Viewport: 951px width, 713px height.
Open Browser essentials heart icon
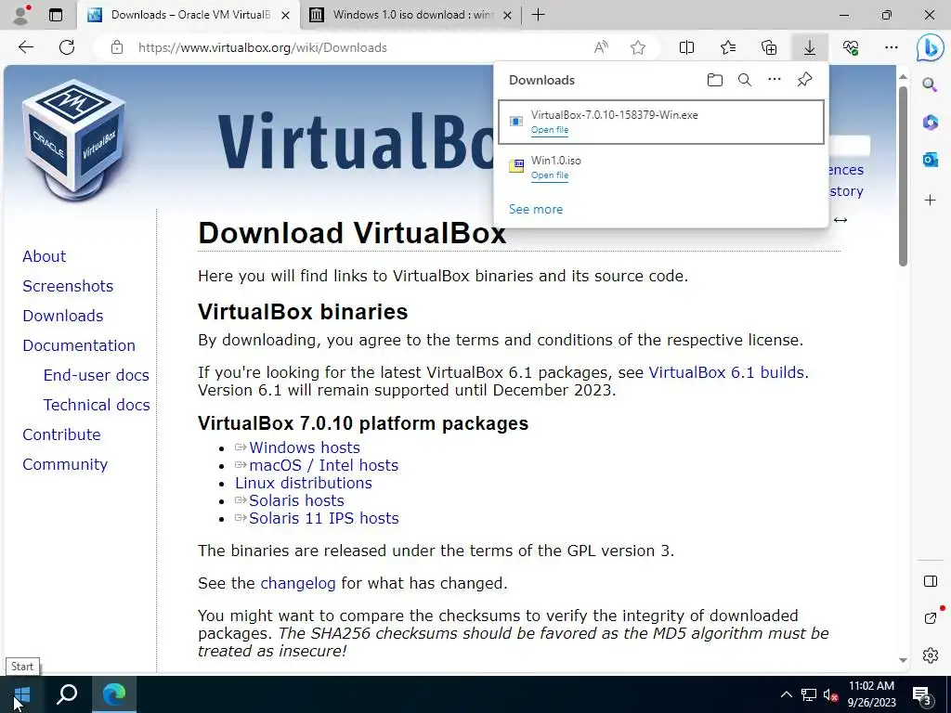point(851,47)
